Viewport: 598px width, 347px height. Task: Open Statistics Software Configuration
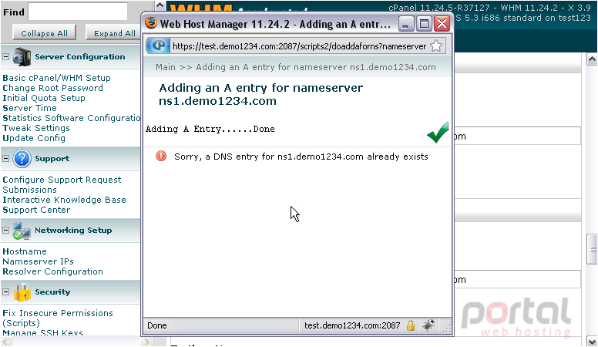tap(72, 118)
